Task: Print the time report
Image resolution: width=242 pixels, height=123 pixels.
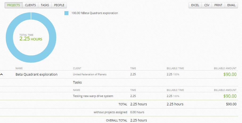Action: [218, 5]
